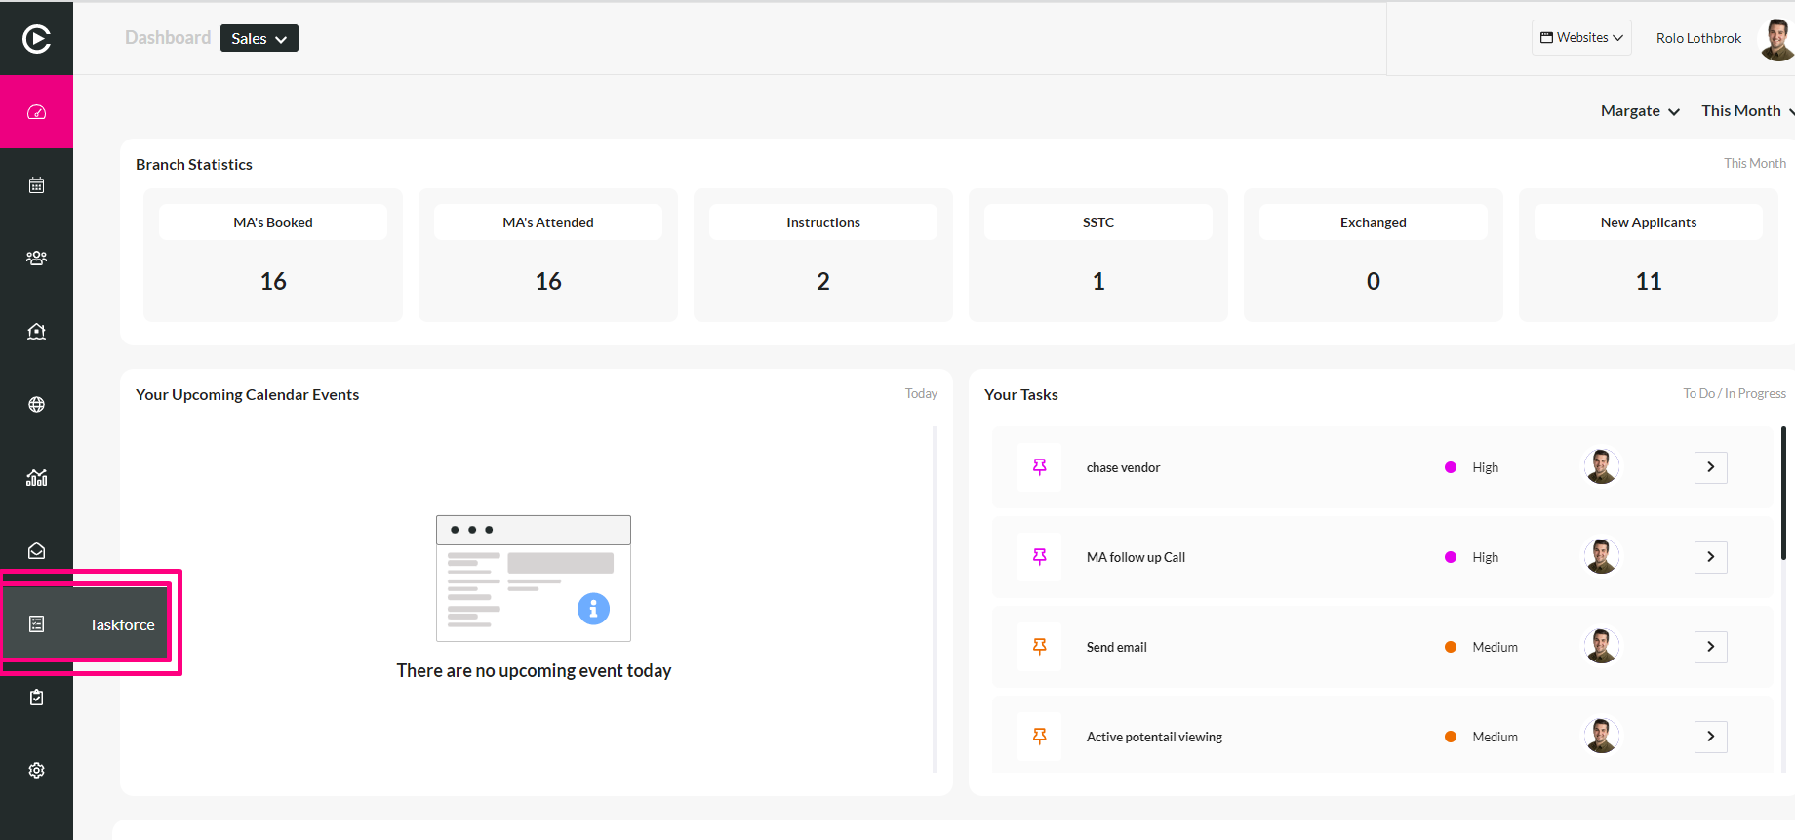Expand the Margate branch selector
Viewport: 1795px width, 840px height.
1640,111
